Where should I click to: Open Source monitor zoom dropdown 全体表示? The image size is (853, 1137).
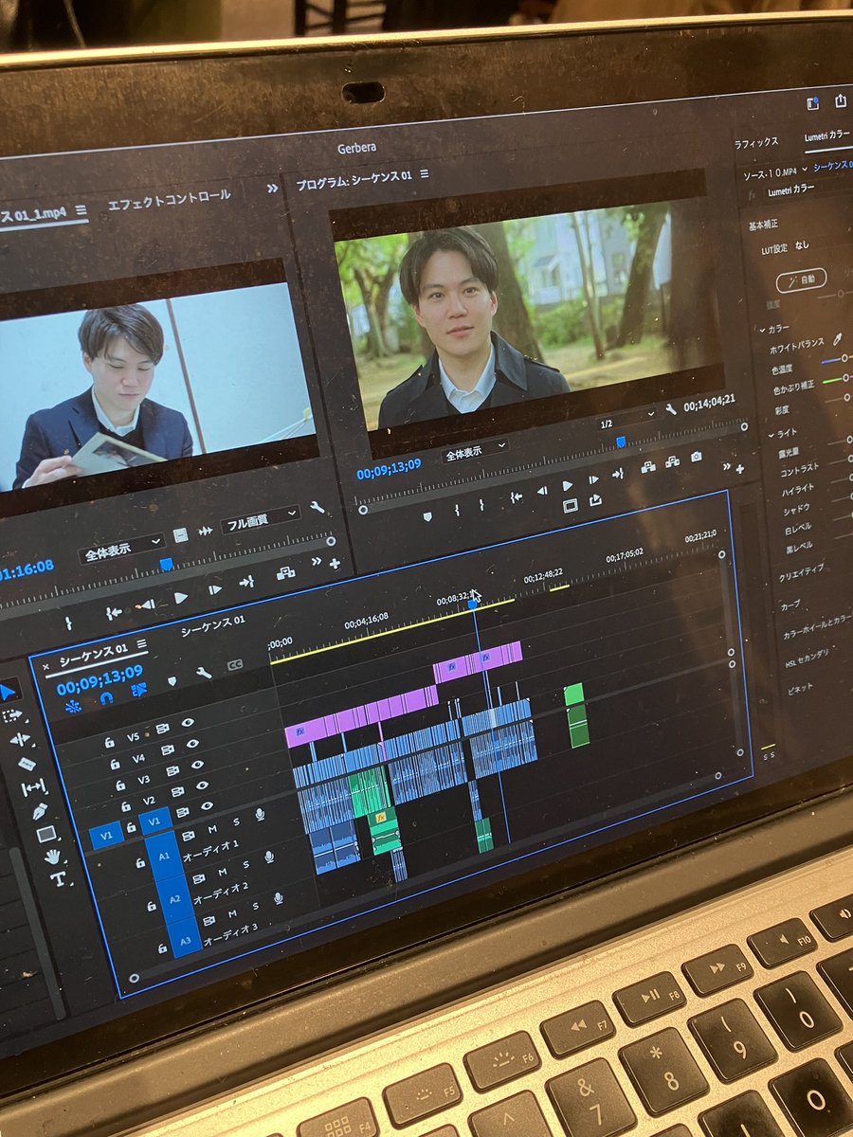pyautogui.click(x=122, y=551)
